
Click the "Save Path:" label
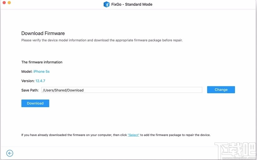coord(30,90)
